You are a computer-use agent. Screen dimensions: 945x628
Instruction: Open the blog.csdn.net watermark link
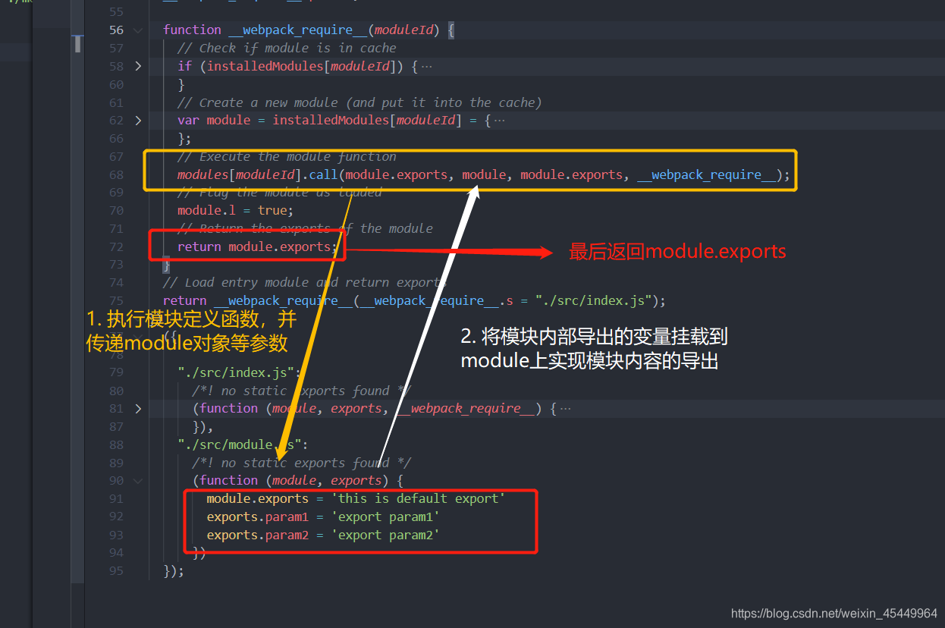click(x=833, y=613)
